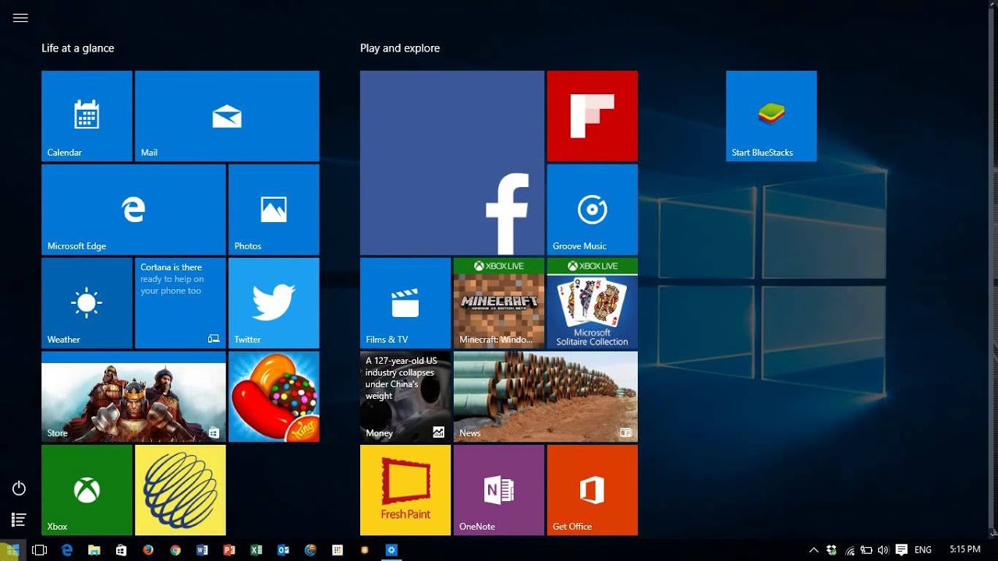Open Excel from the taskbar
The image size is (998, 561).
[x=257, y=550]
